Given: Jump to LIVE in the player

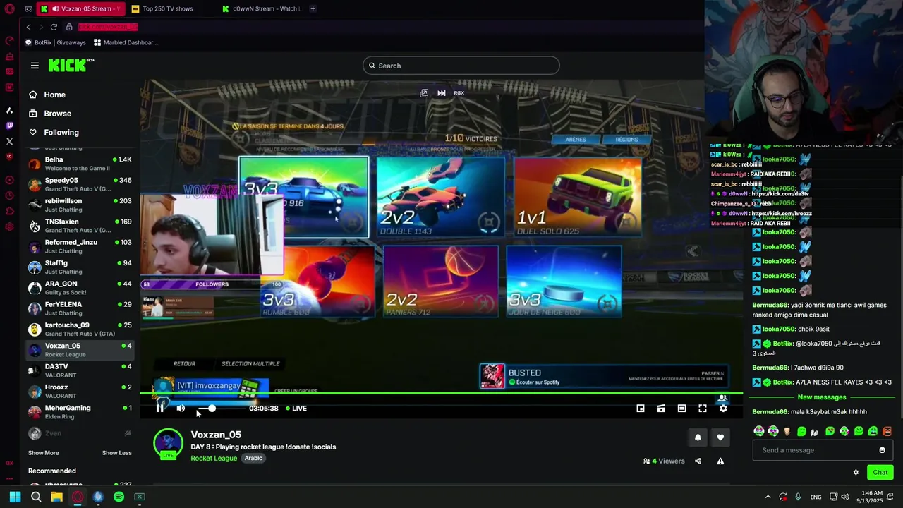Looking at the screenshot, I should coord(296,409).
